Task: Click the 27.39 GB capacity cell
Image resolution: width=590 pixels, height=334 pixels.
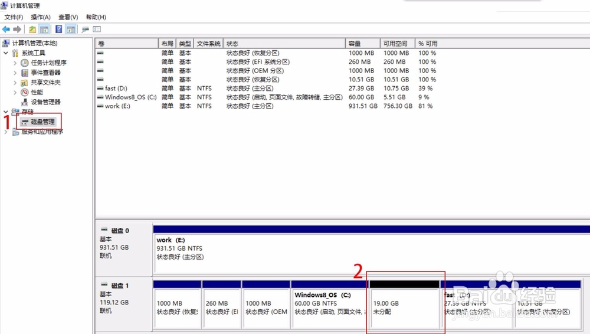Action: coord(361,88)
